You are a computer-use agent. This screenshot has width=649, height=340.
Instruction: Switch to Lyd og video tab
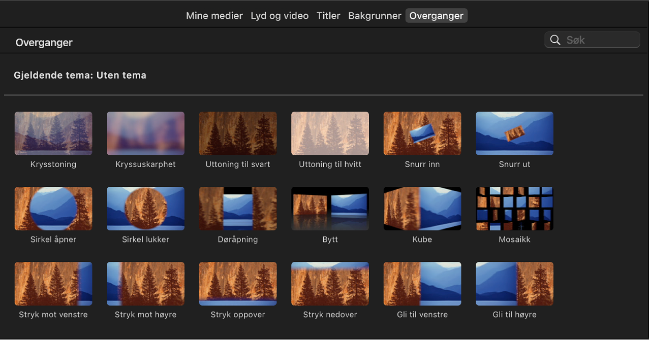(280, 16)
